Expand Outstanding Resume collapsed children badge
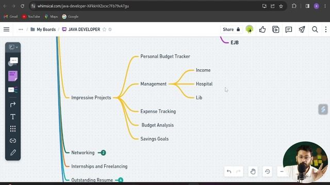This screenshot has width=330, height=185. click(120, 180)
